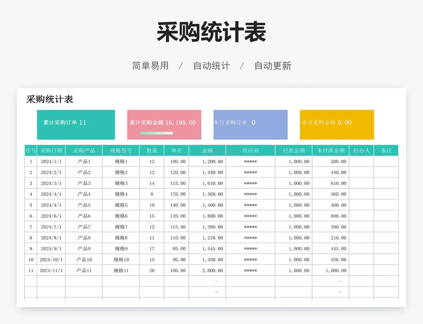The image size is (423, 324).
Task: Click the 自动更新 subtitle text
Action: click(273, 66)
